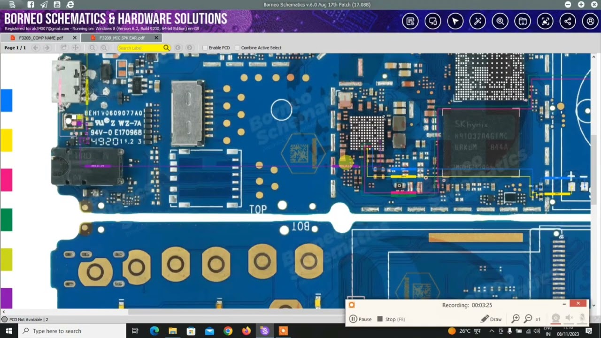Click the horizontal scrollbar left arrow
Image resolution: width=601 pixels, height=338 pixels.
coord(3,312)
